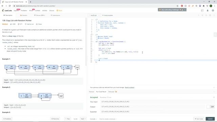Click the thumbs-up like icon
Image resolution: width=217 pixels, height=122 pixels.
tap(11, 24)
